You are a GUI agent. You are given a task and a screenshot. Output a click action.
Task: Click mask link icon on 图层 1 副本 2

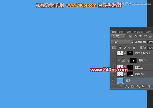coord(125,53)
